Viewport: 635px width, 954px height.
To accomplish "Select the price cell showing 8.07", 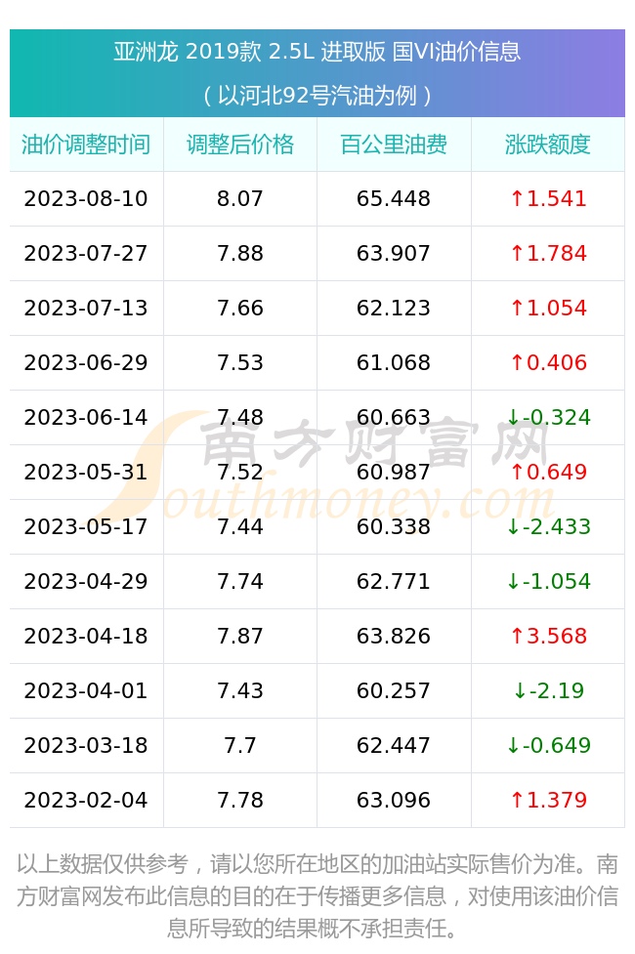I will 240,199.
